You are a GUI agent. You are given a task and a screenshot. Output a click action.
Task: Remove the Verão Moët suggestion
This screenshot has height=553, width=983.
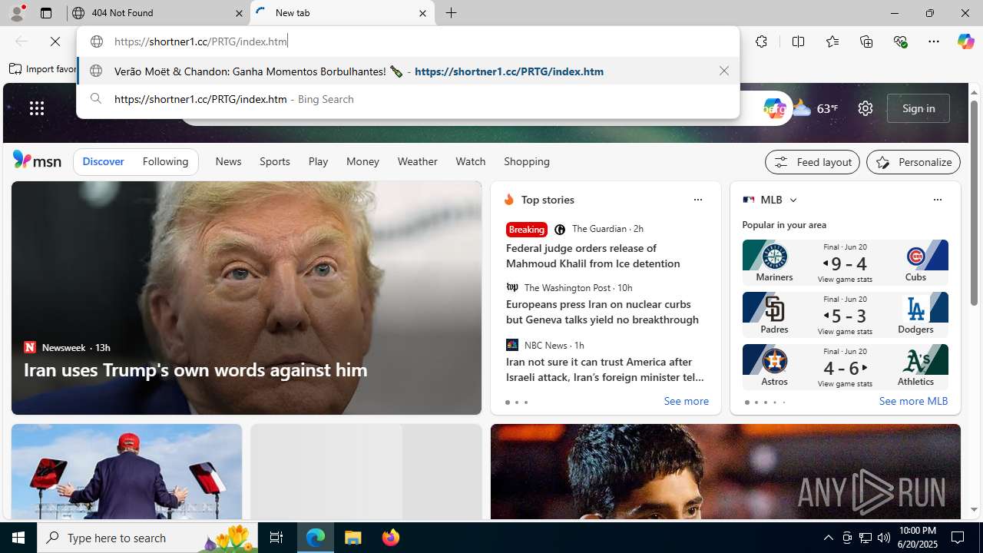(x=723, y=71)
